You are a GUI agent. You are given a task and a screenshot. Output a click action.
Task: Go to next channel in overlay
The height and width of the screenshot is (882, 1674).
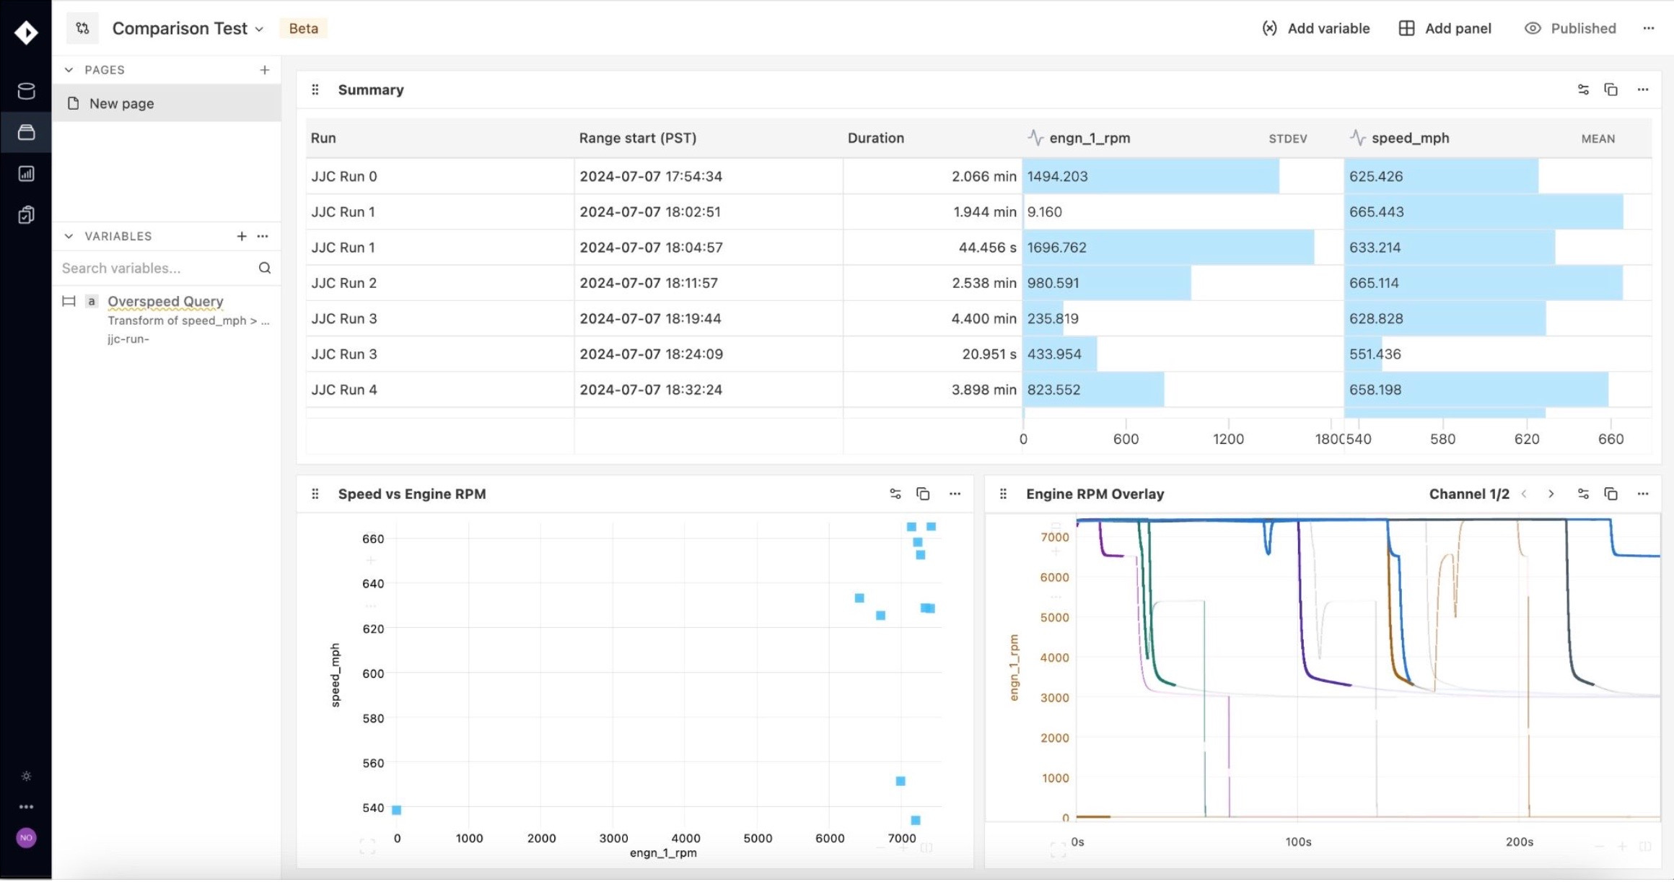tap(1551, 494)
